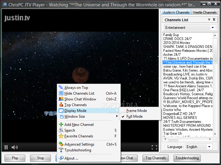Click the ChrisPC app icon in title bar

(x=5, y=5)
